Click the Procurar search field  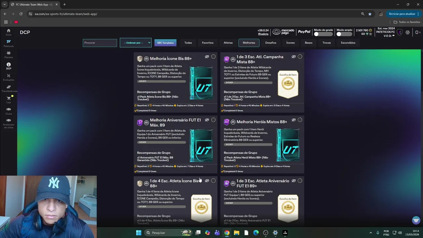[x=100, y=43]
